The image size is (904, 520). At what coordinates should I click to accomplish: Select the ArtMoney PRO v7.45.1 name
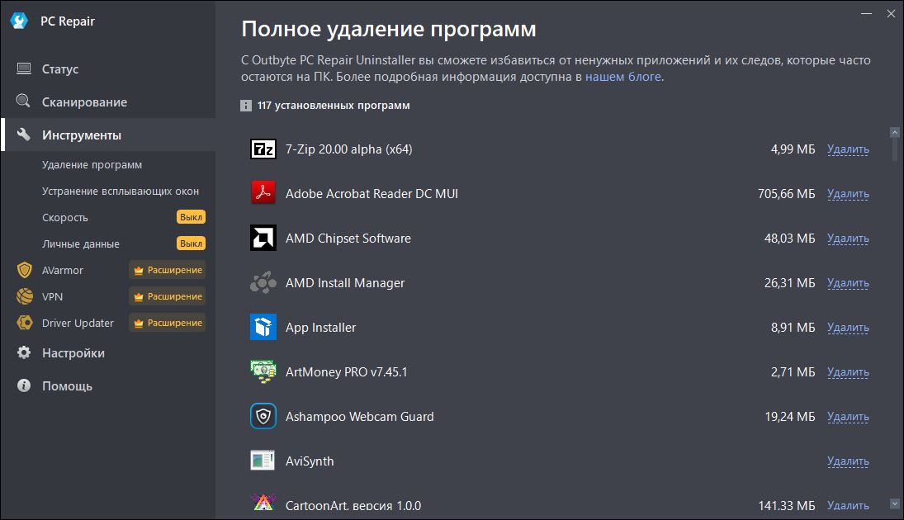(x=347, y=371)
